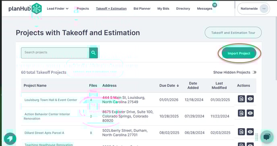
Task: Click the planHub logo icon
Action: pos(37,8)
